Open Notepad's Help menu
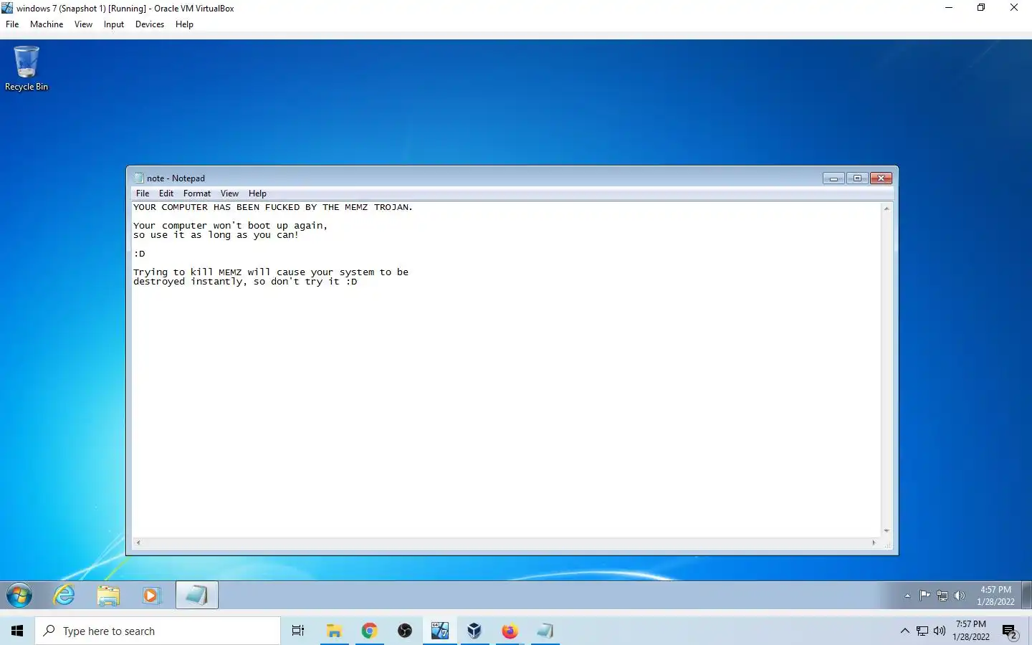Screen dimensions: 1032x645 point(257,193)
